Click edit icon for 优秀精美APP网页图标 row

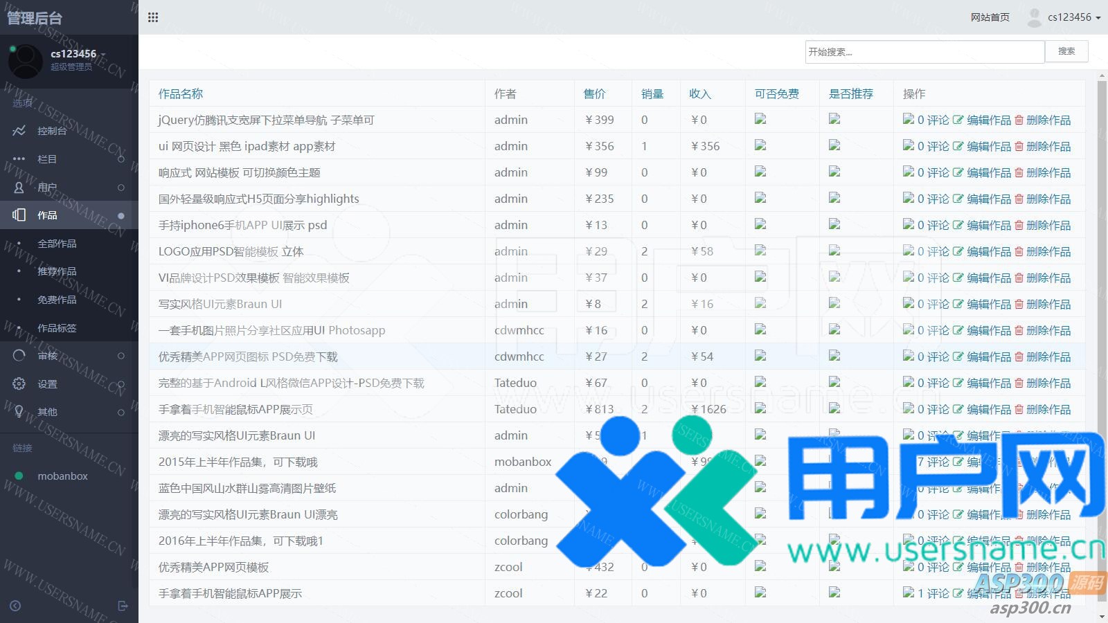(x=958, y=356)
